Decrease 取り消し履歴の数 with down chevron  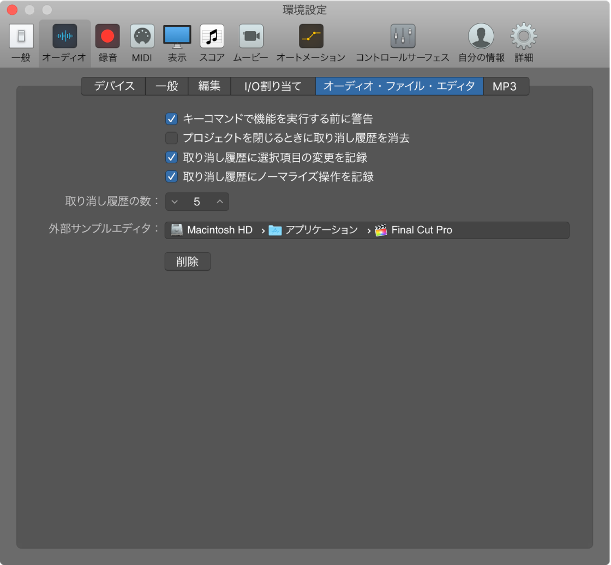tap(175, 201)
